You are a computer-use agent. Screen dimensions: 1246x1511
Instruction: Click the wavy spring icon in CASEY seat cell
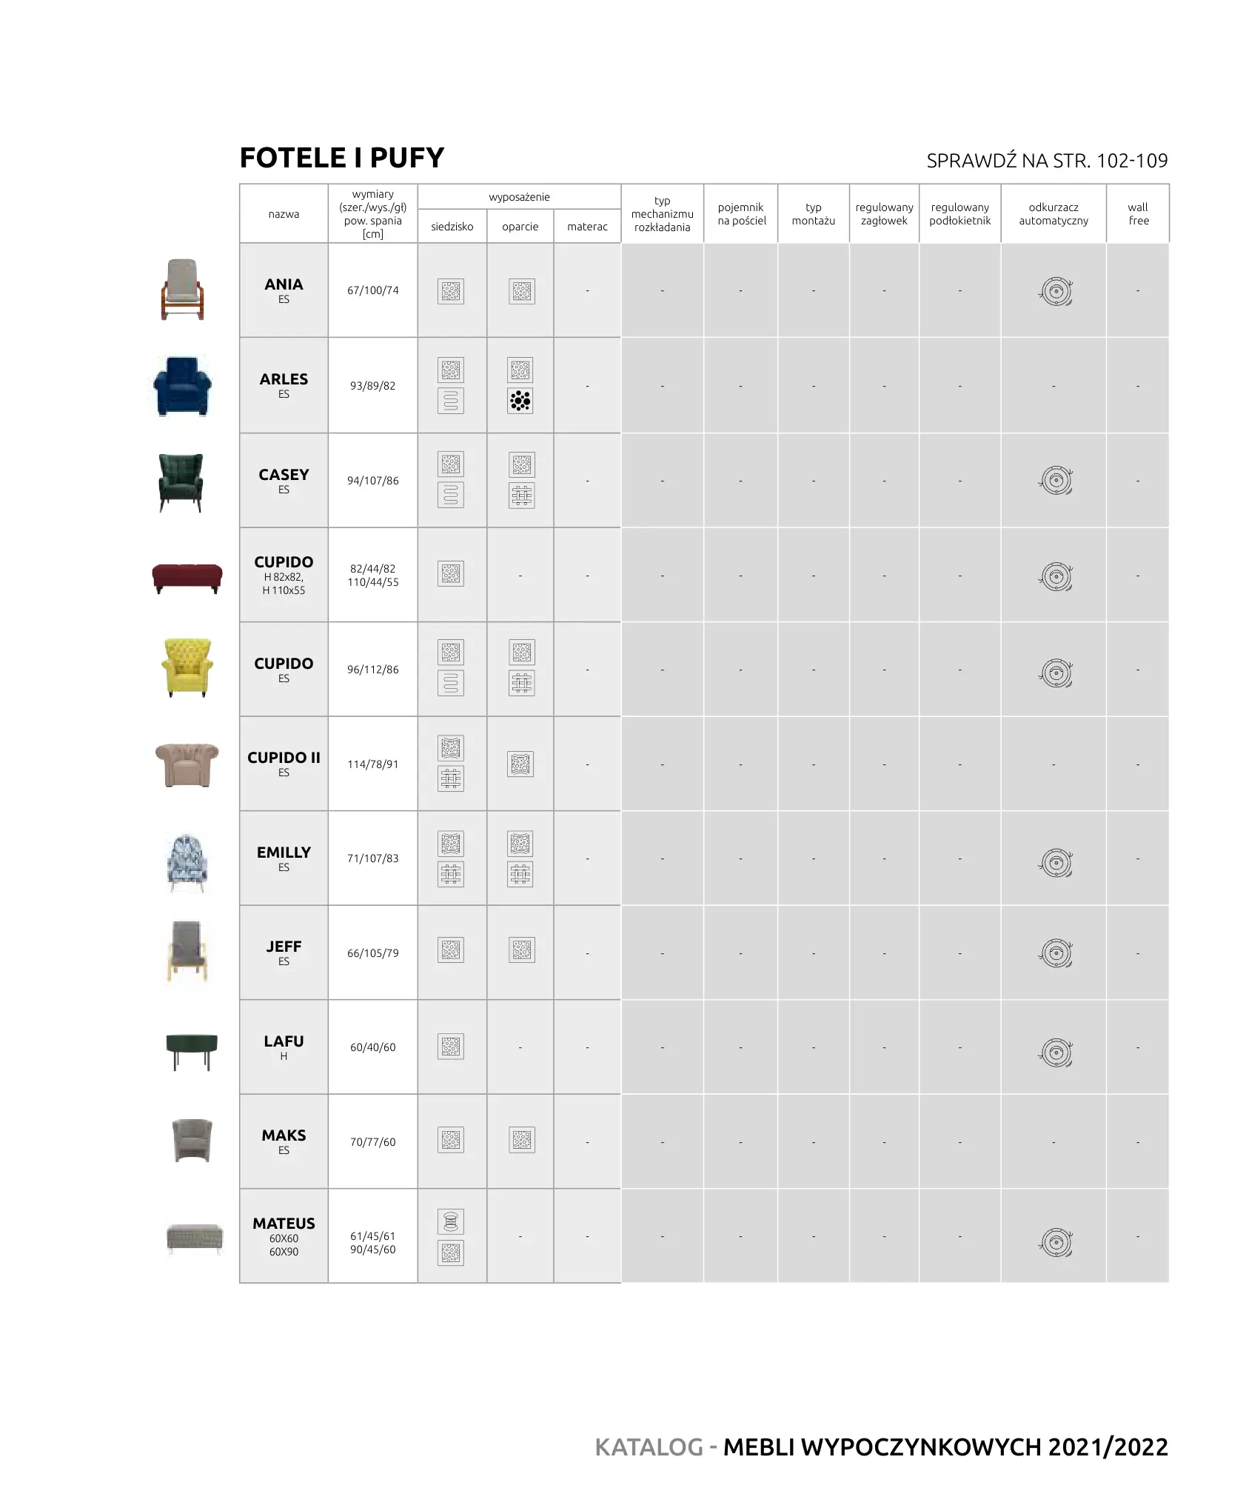(x=451, y=495)
